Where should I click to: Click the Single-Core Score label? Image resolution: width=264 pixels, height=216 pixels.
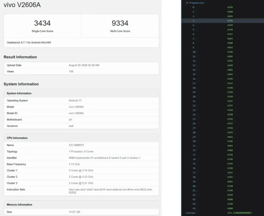tap(43, 31)
